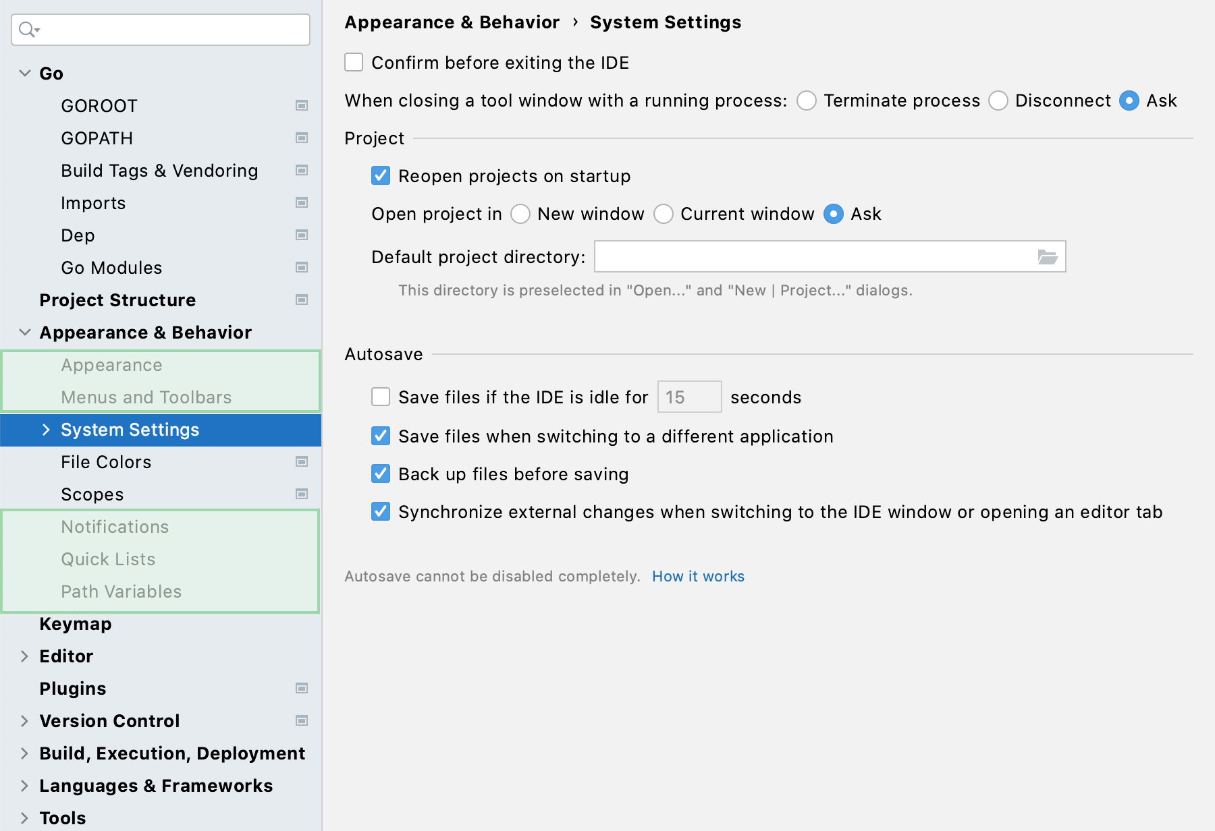
Task: Open Build Tags & Vendoring settings
Action: coord(161,171)
